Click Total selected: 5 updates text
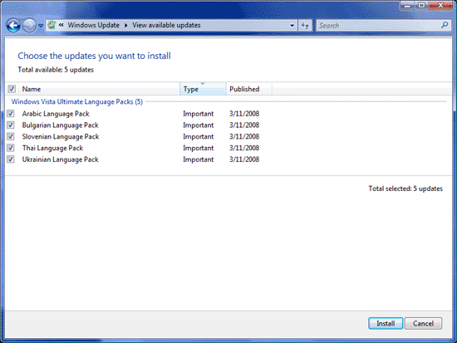Screen dimensions: 457x343 pyautogui.click(x=405, y=189)
